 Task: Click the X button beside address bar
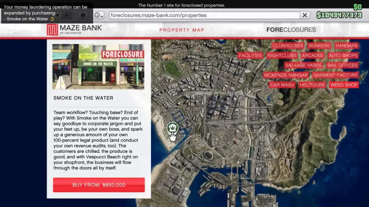[305, 15]
